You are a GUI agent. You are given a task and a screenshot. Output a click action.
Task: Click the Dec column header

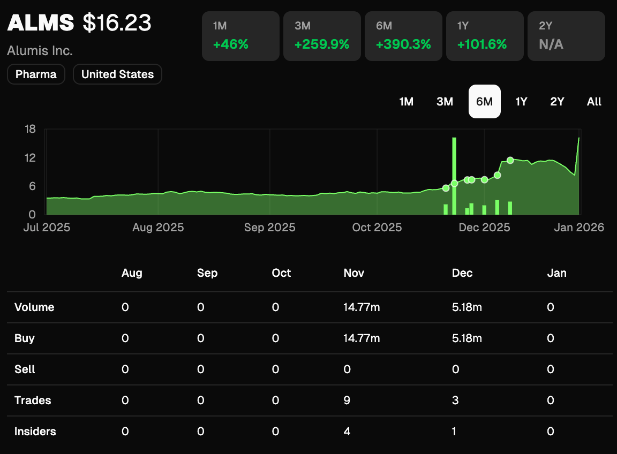tap(462, 273)
